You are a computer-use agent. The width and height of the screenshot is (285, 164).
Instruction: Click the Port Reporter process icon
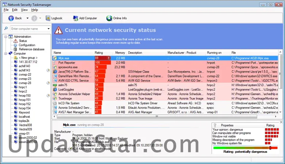coord(54,63)
